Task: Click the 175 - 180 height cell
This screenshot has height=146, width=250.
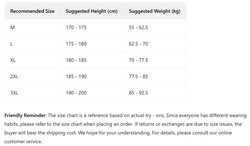Action: (x=76, y=44)
